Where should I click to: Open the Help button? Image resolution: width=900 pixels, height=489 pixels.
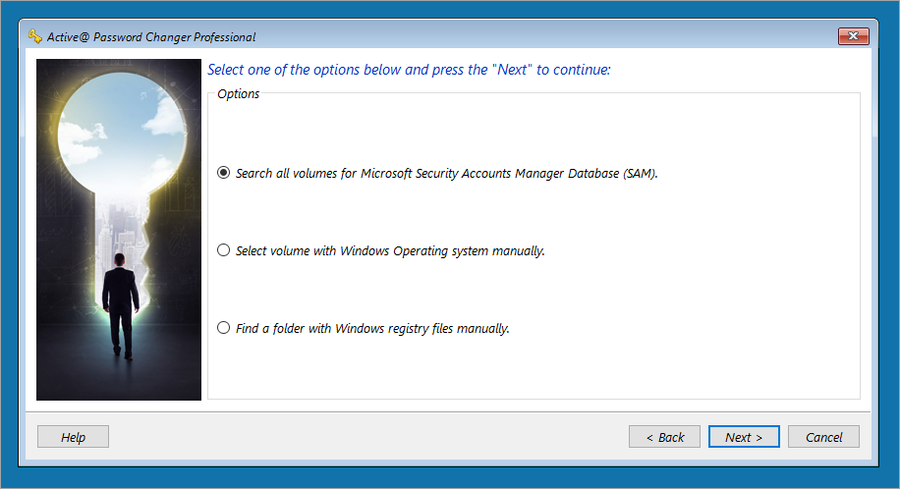(x=73, y=437)
